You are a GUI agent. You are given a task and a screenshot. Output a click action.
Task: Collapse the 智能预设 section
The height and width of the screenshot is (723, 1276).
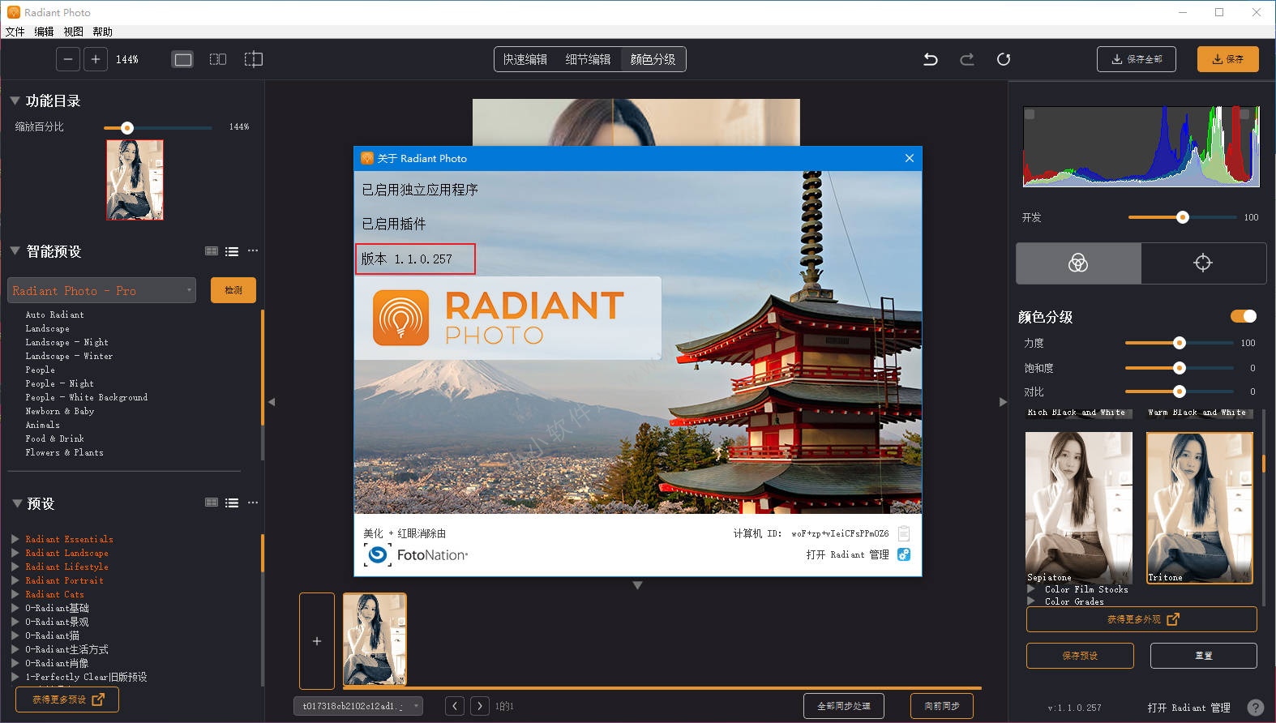pos(15,251)
